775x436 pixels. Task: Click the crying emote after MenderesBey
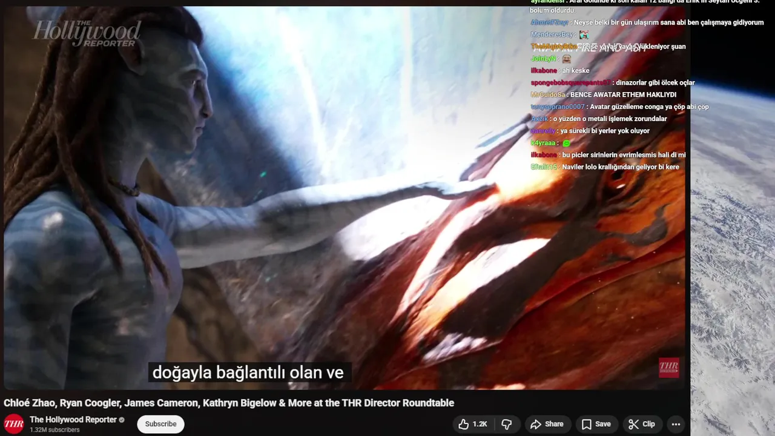584,35
